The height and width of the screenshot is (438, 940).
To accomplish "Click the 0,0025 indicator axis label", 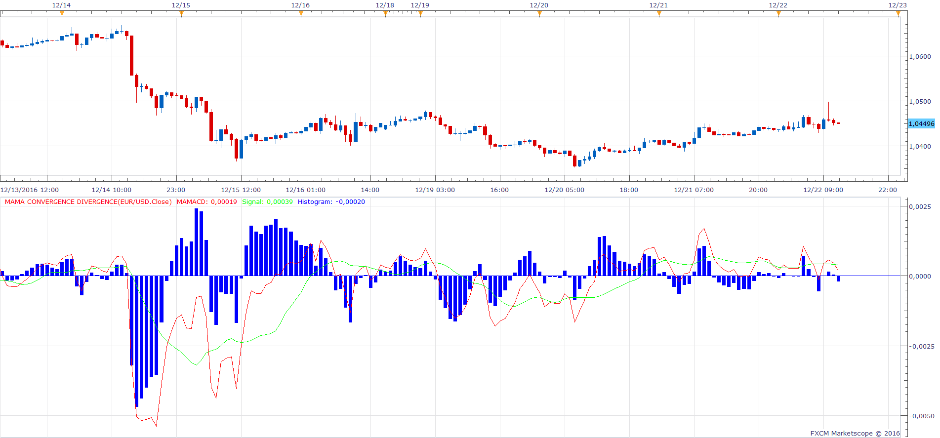I will (920, 207).
